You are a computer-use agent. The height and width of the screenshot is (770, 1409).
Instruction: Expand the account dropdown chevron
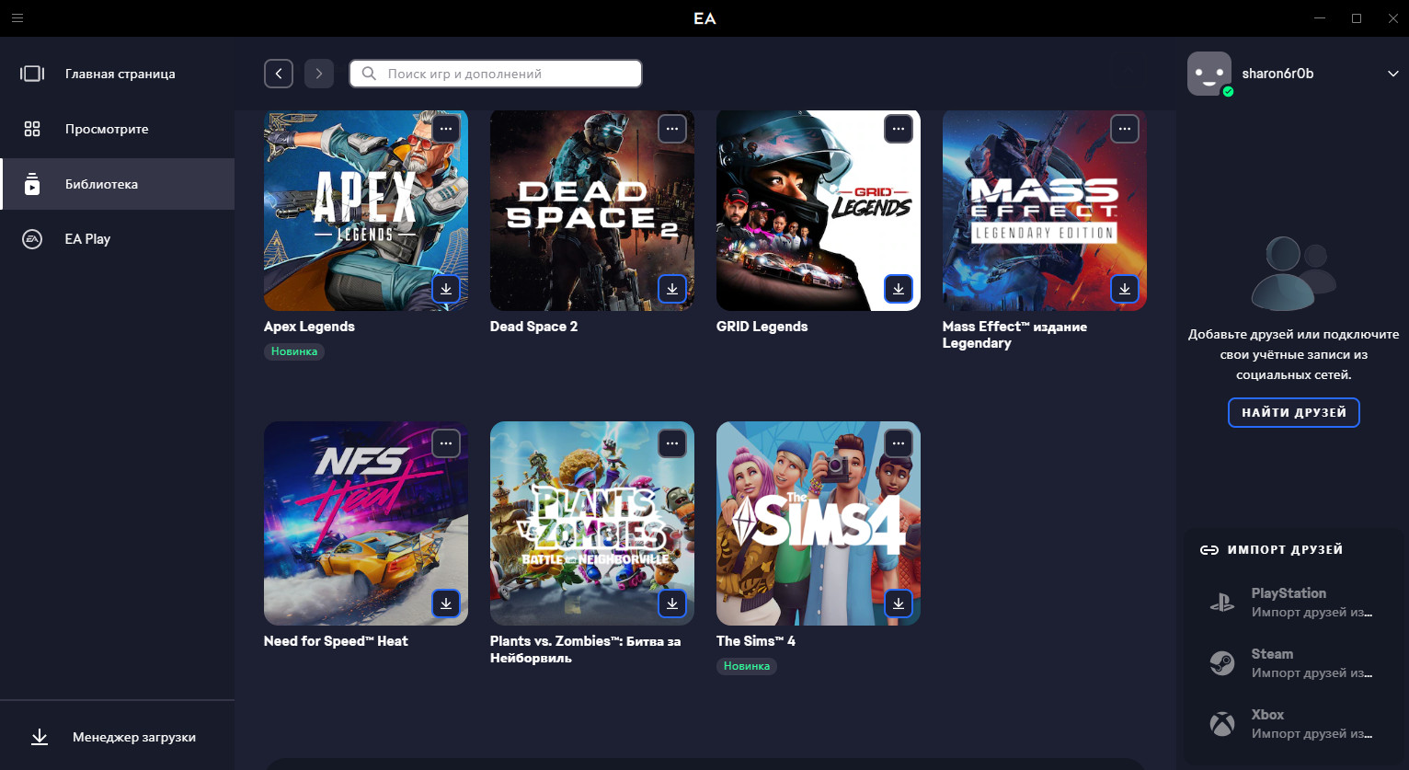tap(1392, 74)
